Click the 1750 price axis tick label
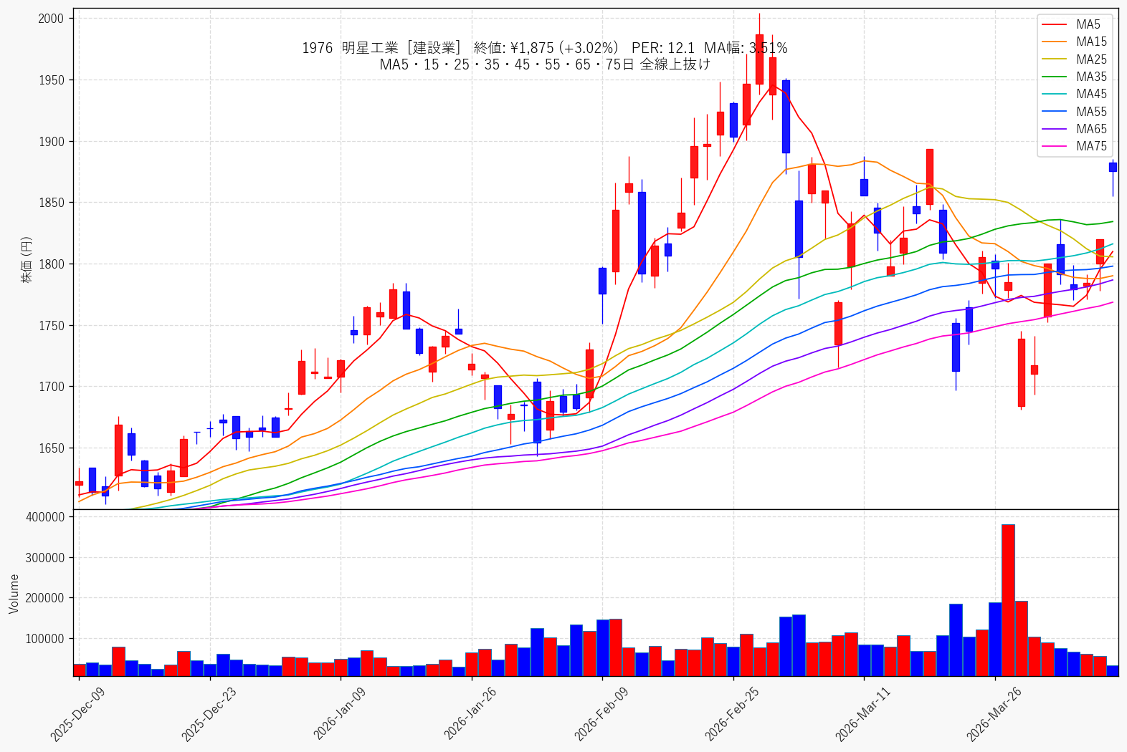Image resolution: width=1127 pixels, height=752 pixels. point(51,326)
